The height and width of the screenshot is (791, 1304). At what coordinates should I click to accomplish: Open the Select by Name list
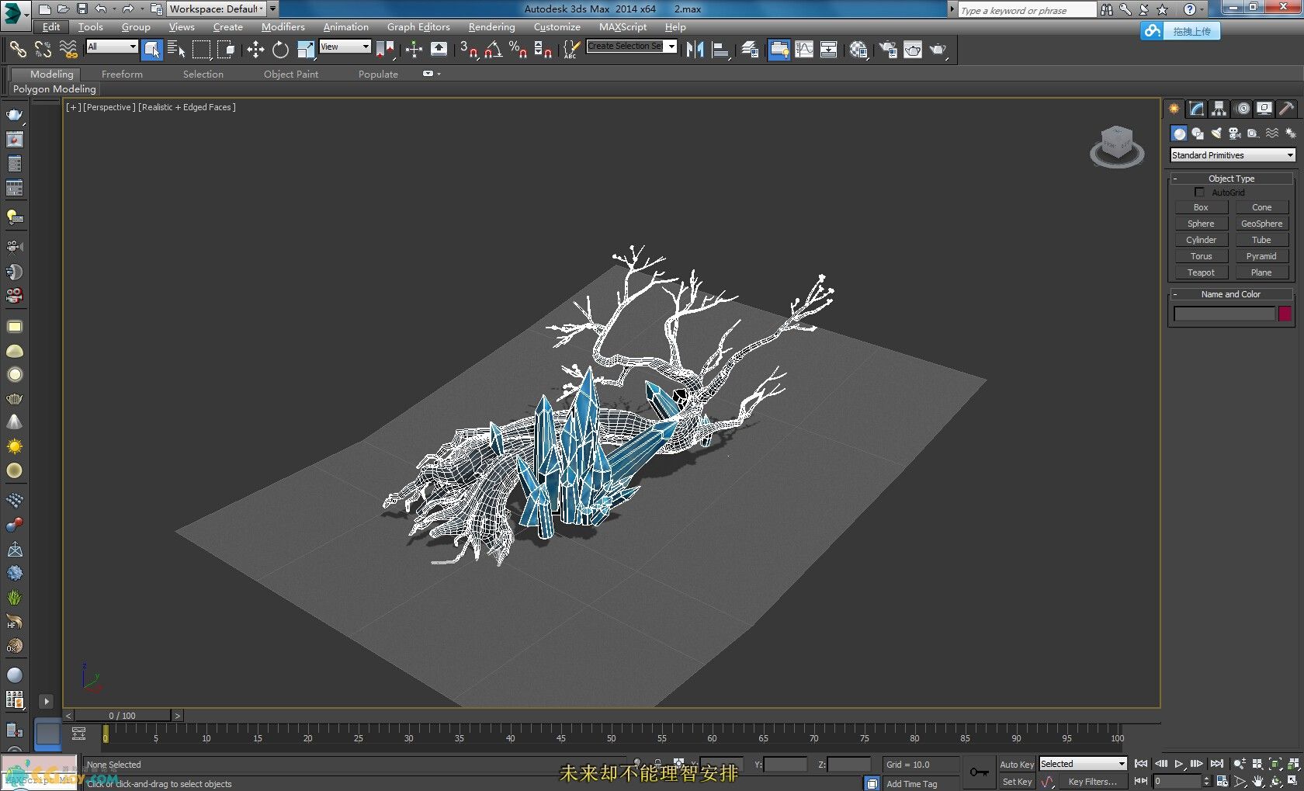point(176,50)
